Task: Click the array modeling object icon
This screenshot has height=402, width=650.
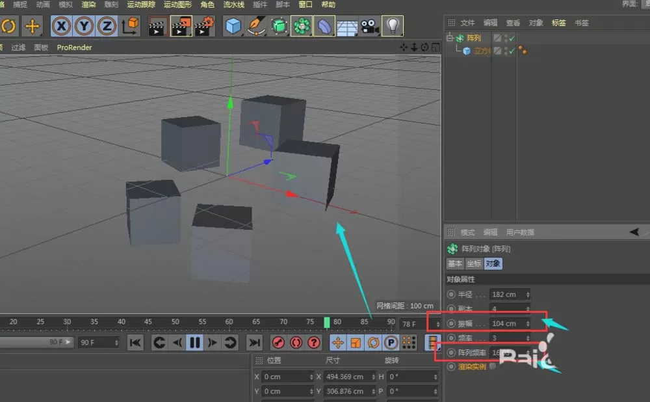Action: tap(302, 26)
